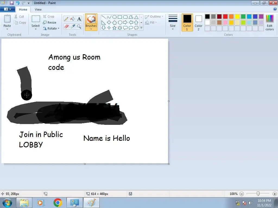The image size is (278, 208).
Task: Select the Fill with color bucket tool
Action: [x=73, y=19]
